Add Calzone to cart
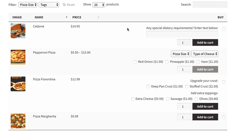Image resolution: width=236 pixels, height=132 pixels. point(205,43)
